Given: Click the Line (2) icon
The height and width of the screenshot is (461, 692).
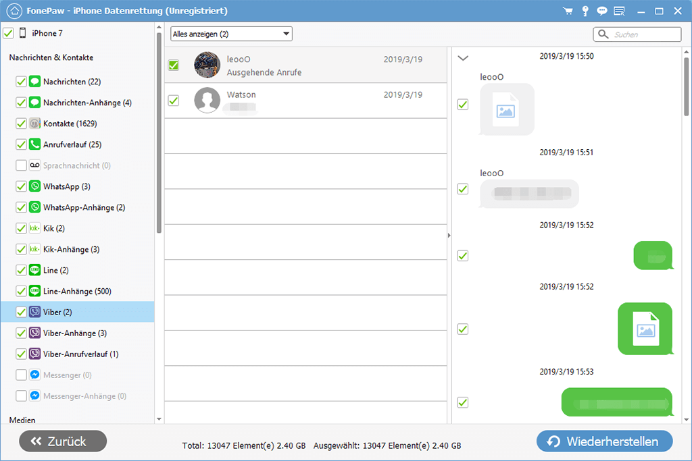Looking at the screenshot, I should coord(35,270).
